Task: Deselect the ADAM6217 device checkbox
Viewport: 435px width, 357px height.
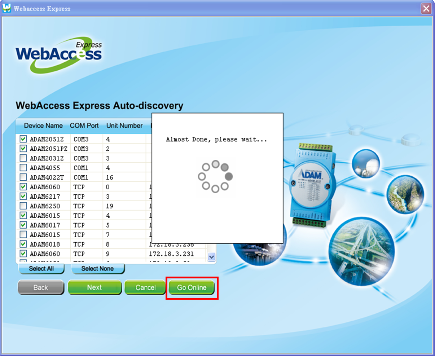Action: pyautogui.click(x=23, y=196)
